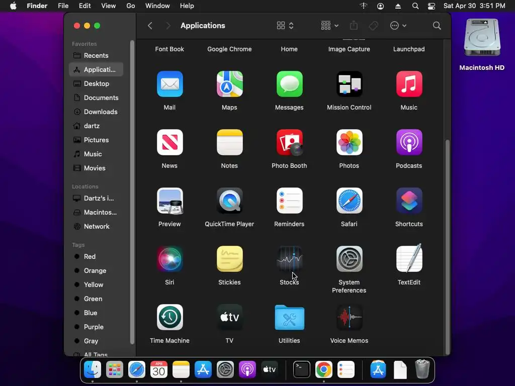Select the Siri app icon
The image size is (515, 386).
tap(170, 259)
